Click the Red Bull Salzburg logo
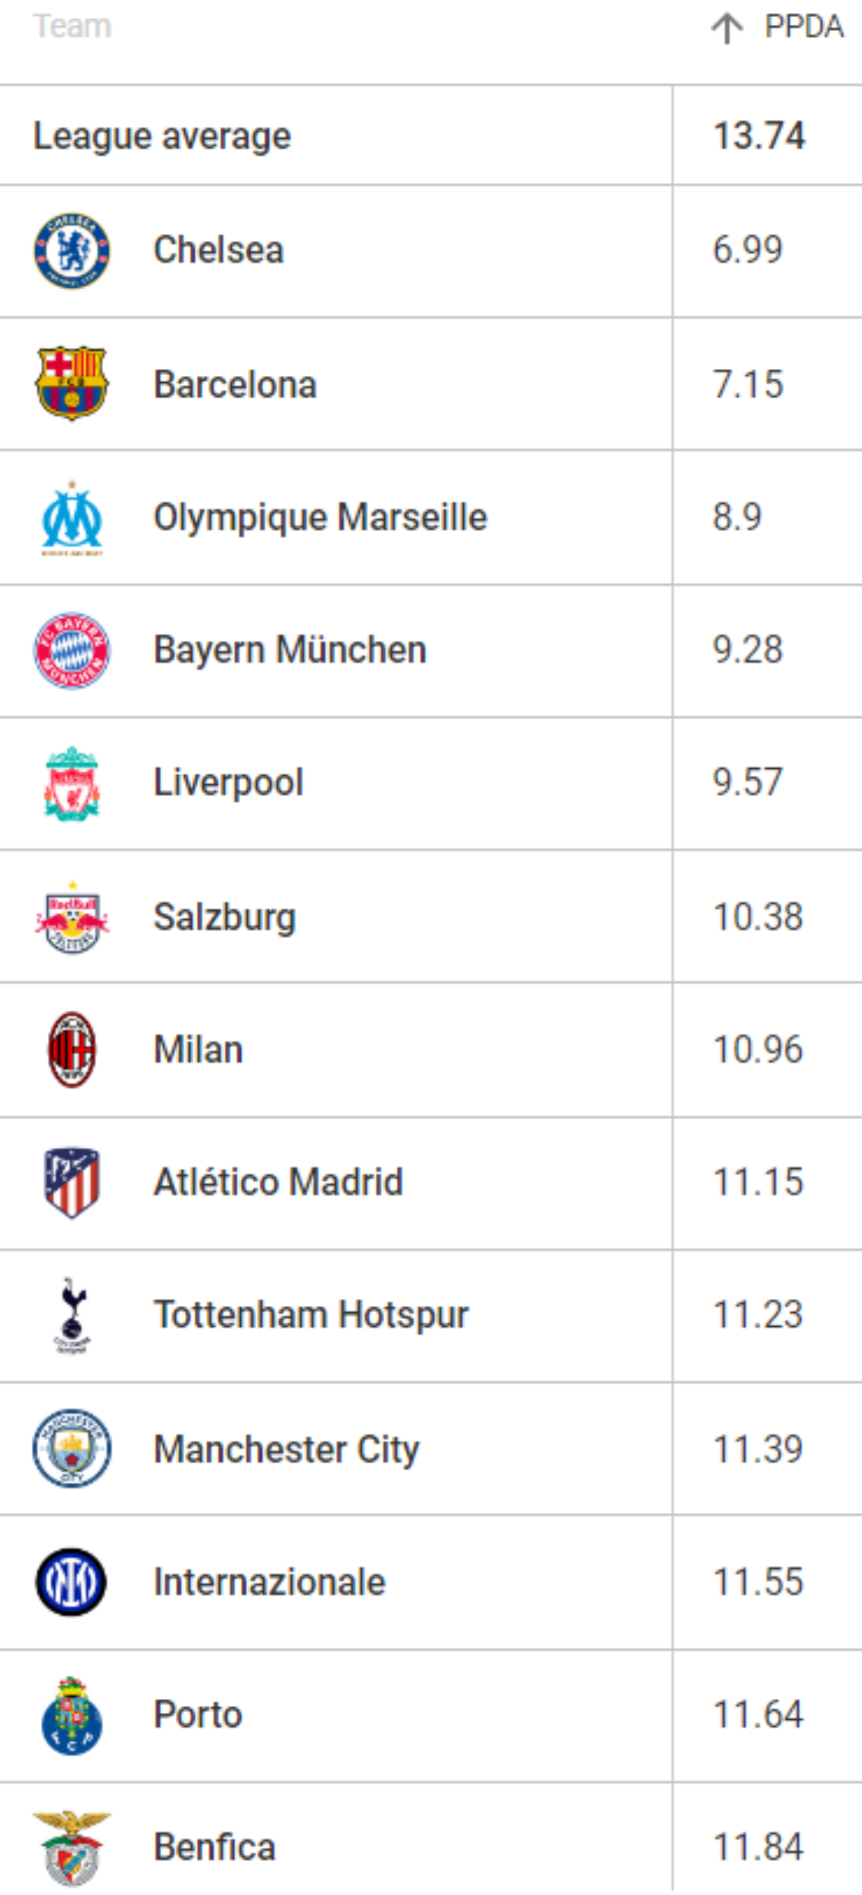 coord(72,918)
